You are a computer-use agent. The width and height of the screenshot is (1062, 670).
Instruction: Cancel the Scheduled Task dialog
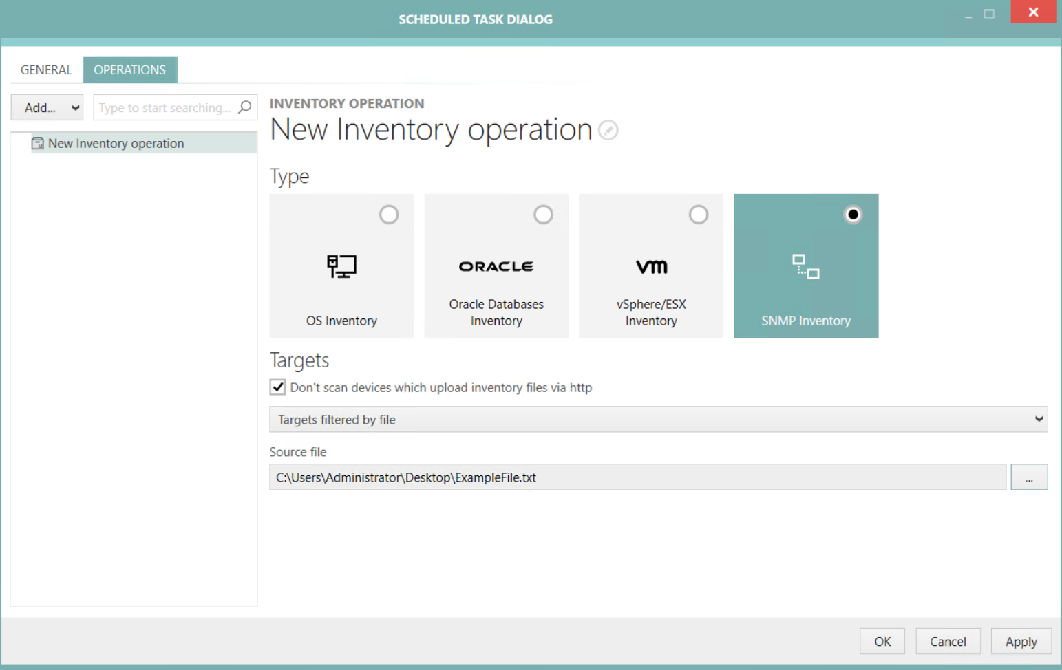[x=948, y=640]
